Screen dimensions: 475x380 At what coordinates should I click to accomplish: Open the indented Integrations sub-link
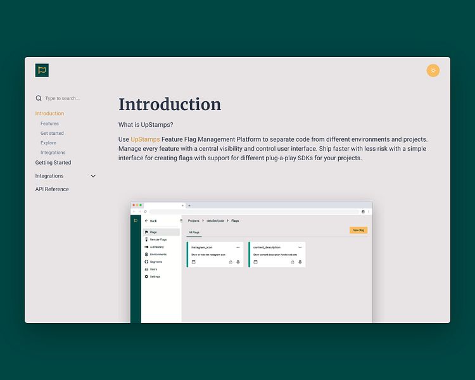pyautogui.click(x=53, y=153)
